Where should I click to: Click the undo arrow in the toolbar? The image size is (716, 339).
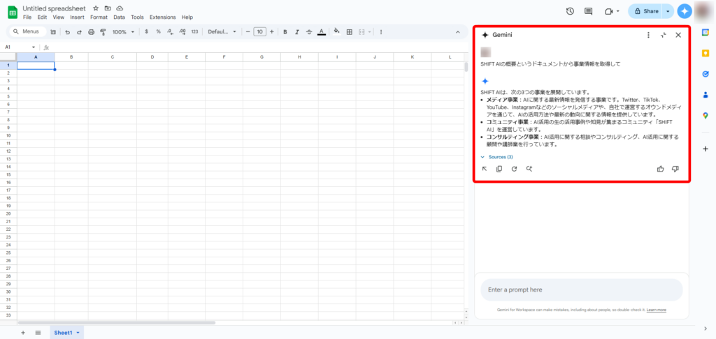(x=68, y=32)
